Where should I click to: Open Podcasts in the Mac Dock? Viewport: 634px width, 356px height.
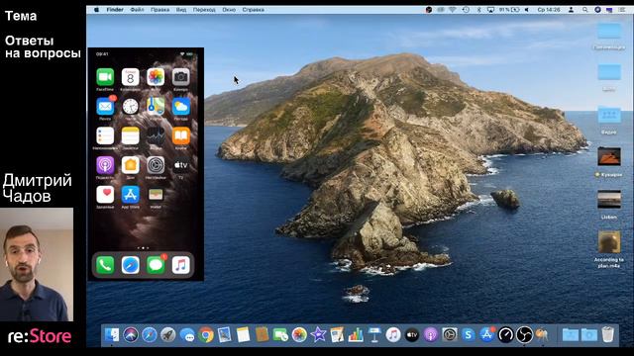coord(431,335)
